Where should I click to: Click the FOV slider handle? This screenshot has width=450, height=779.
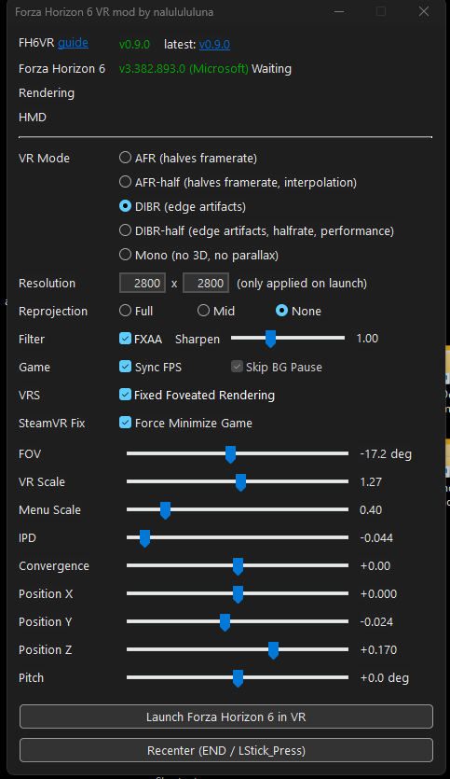click(x=230, y=454)
